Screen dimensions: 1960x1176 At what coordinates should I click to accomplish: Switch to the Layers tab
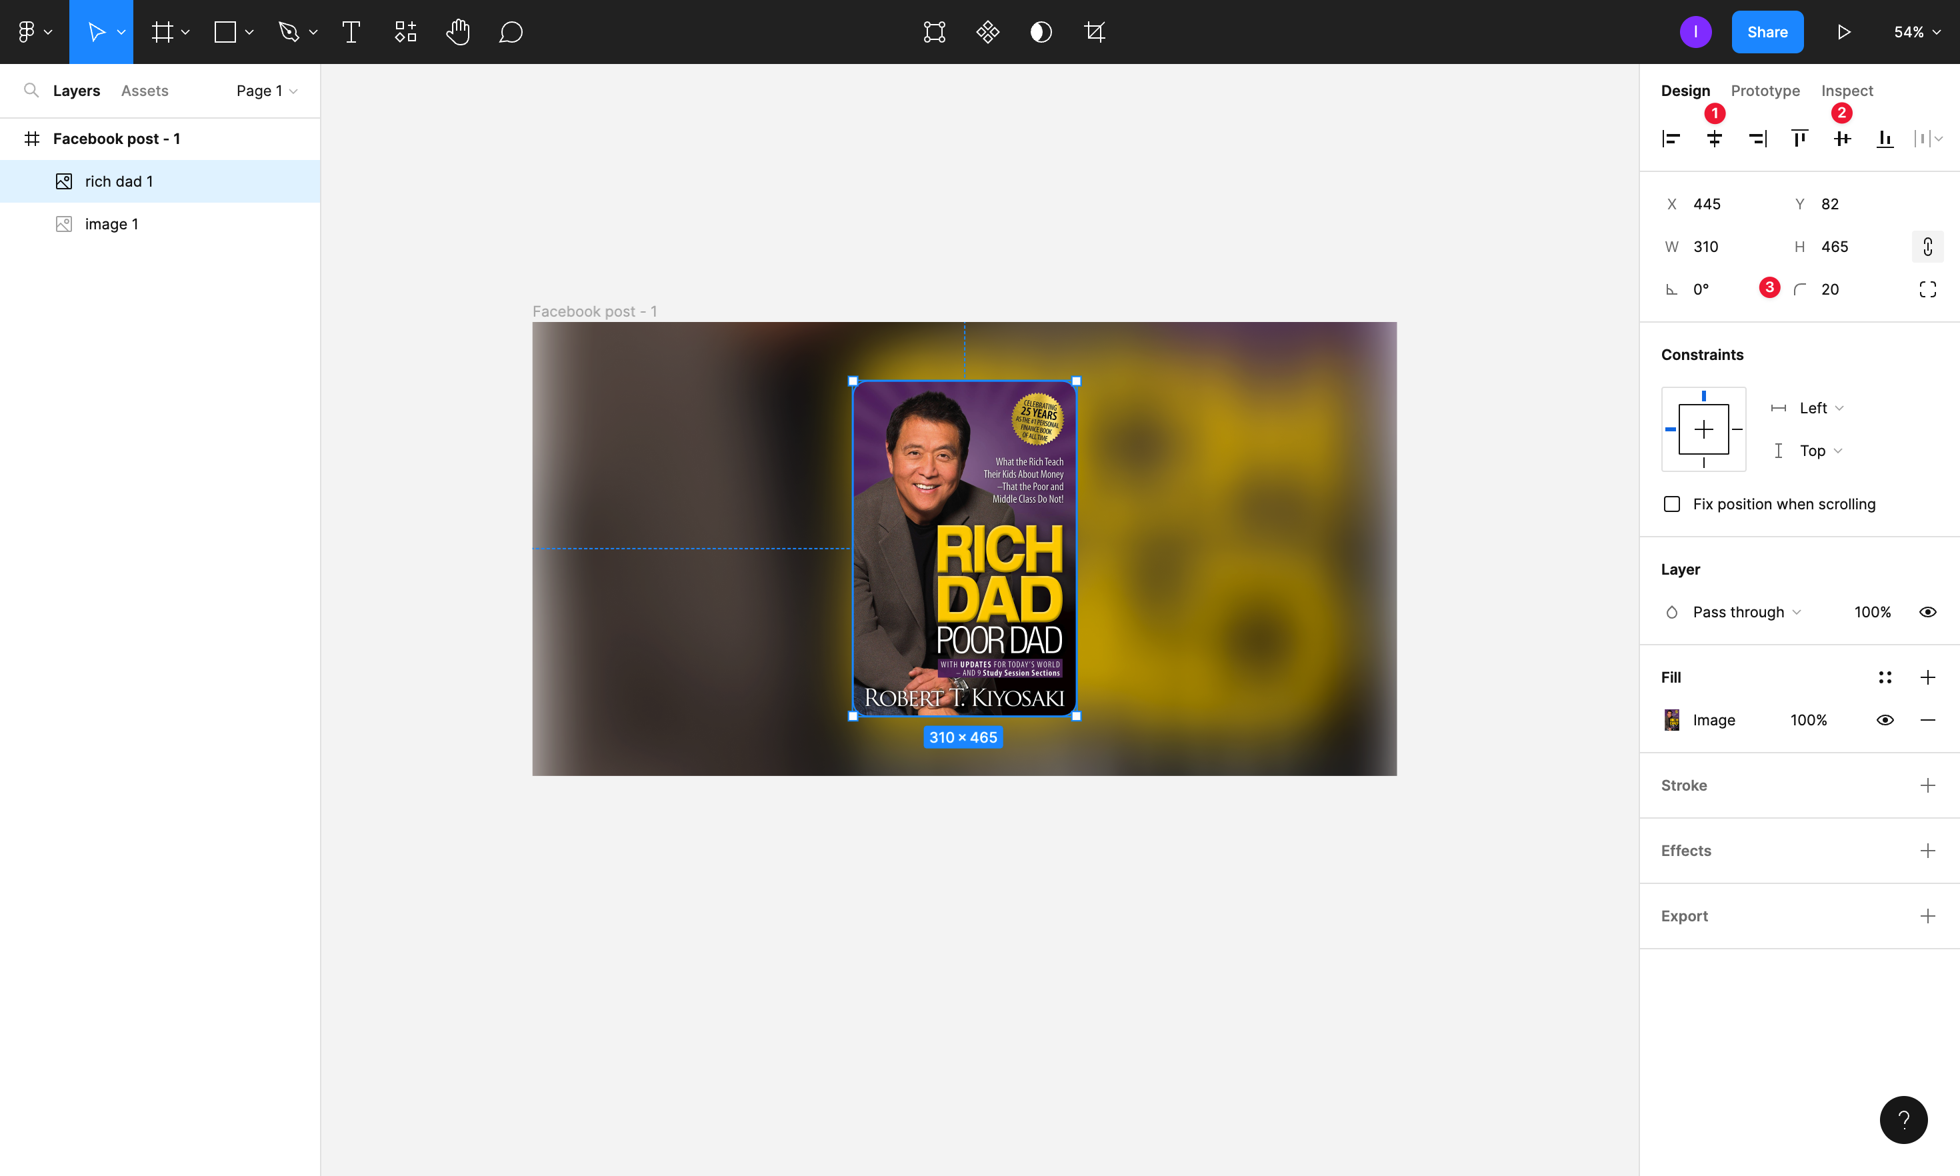(77, 91)
